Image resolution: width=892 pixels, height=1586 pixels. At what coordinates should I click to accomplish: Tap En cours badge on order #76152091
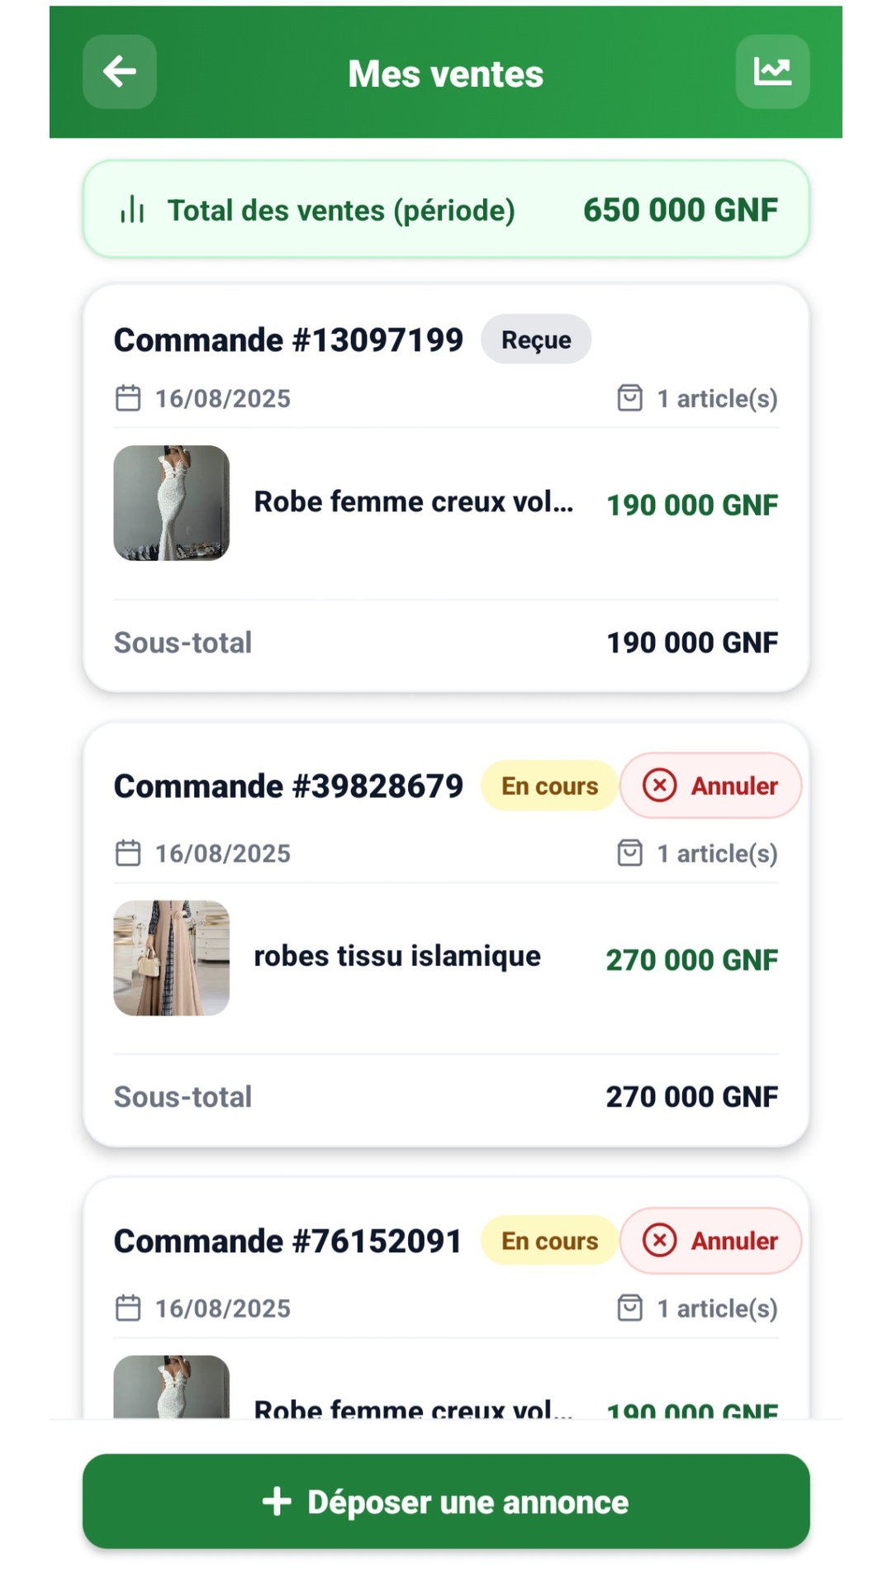coord(549,1241)
